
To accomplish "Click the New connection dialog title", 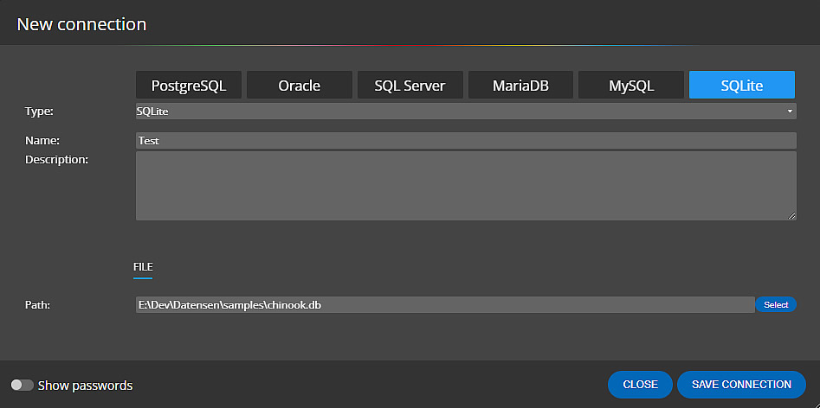I will 81,24.
